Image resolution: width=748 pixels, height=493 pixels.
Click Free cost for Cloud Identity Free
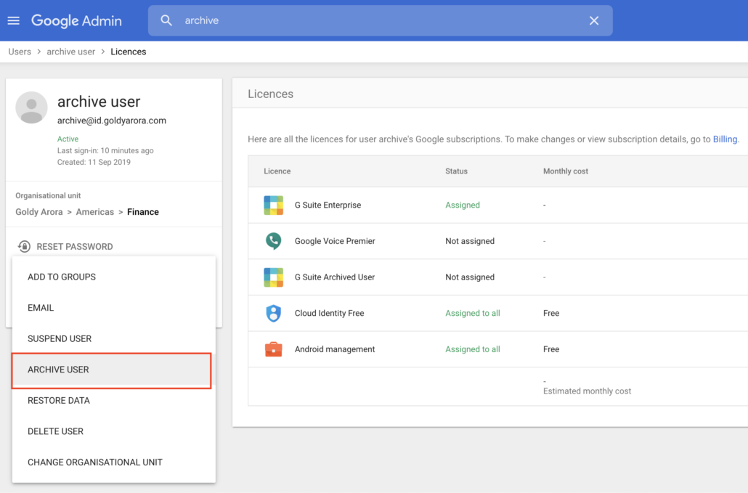[x=551, y=313]
